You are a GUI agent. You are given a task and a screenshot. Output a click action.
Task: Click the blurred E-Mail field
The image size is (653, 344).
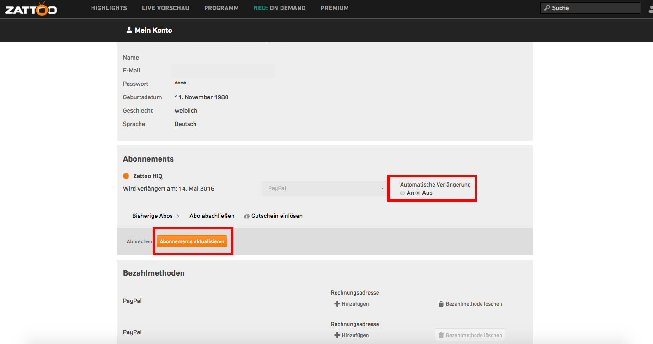click(x=223, y=71)
